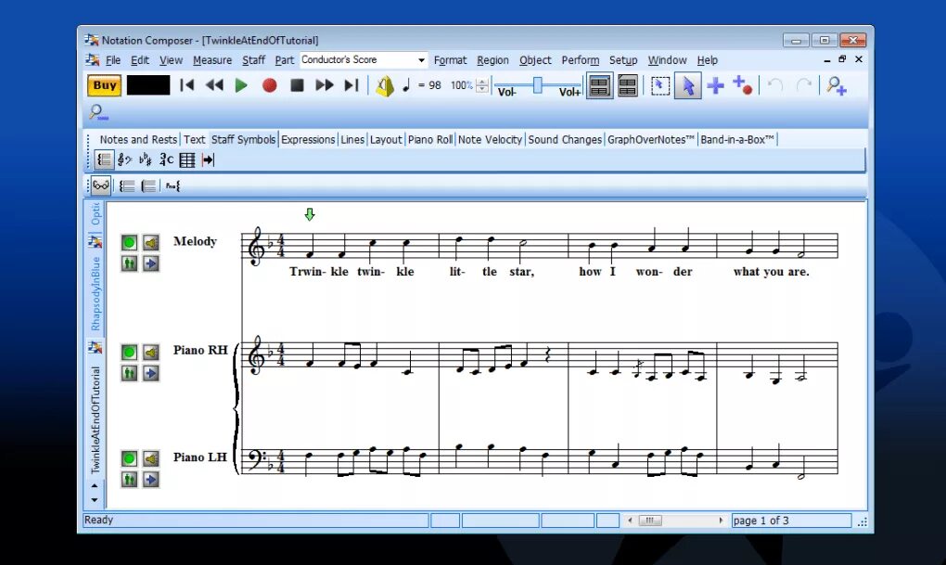Switch to Text palette tab
This screenshot has height=565, width=946.
[x=194, y=139]
